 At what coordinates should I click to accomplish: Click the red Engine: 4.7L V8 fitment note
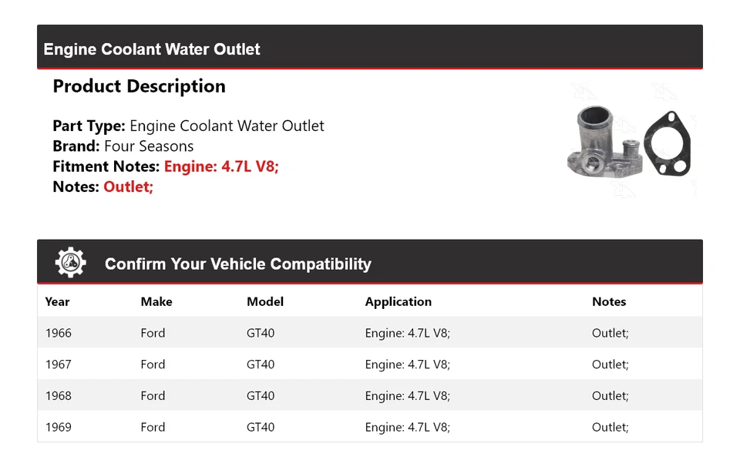tap(221, 166)
